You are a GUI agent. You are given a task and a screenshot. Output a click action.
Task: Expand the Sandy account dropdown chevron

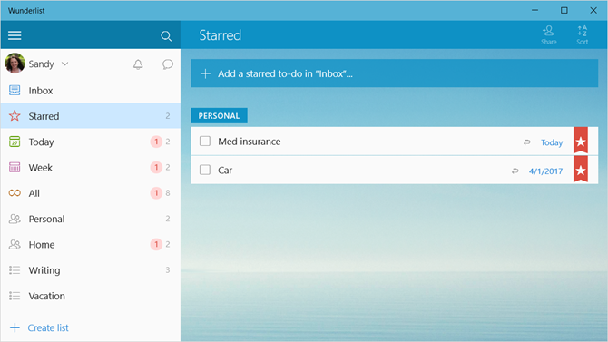[x=64, y=64]
